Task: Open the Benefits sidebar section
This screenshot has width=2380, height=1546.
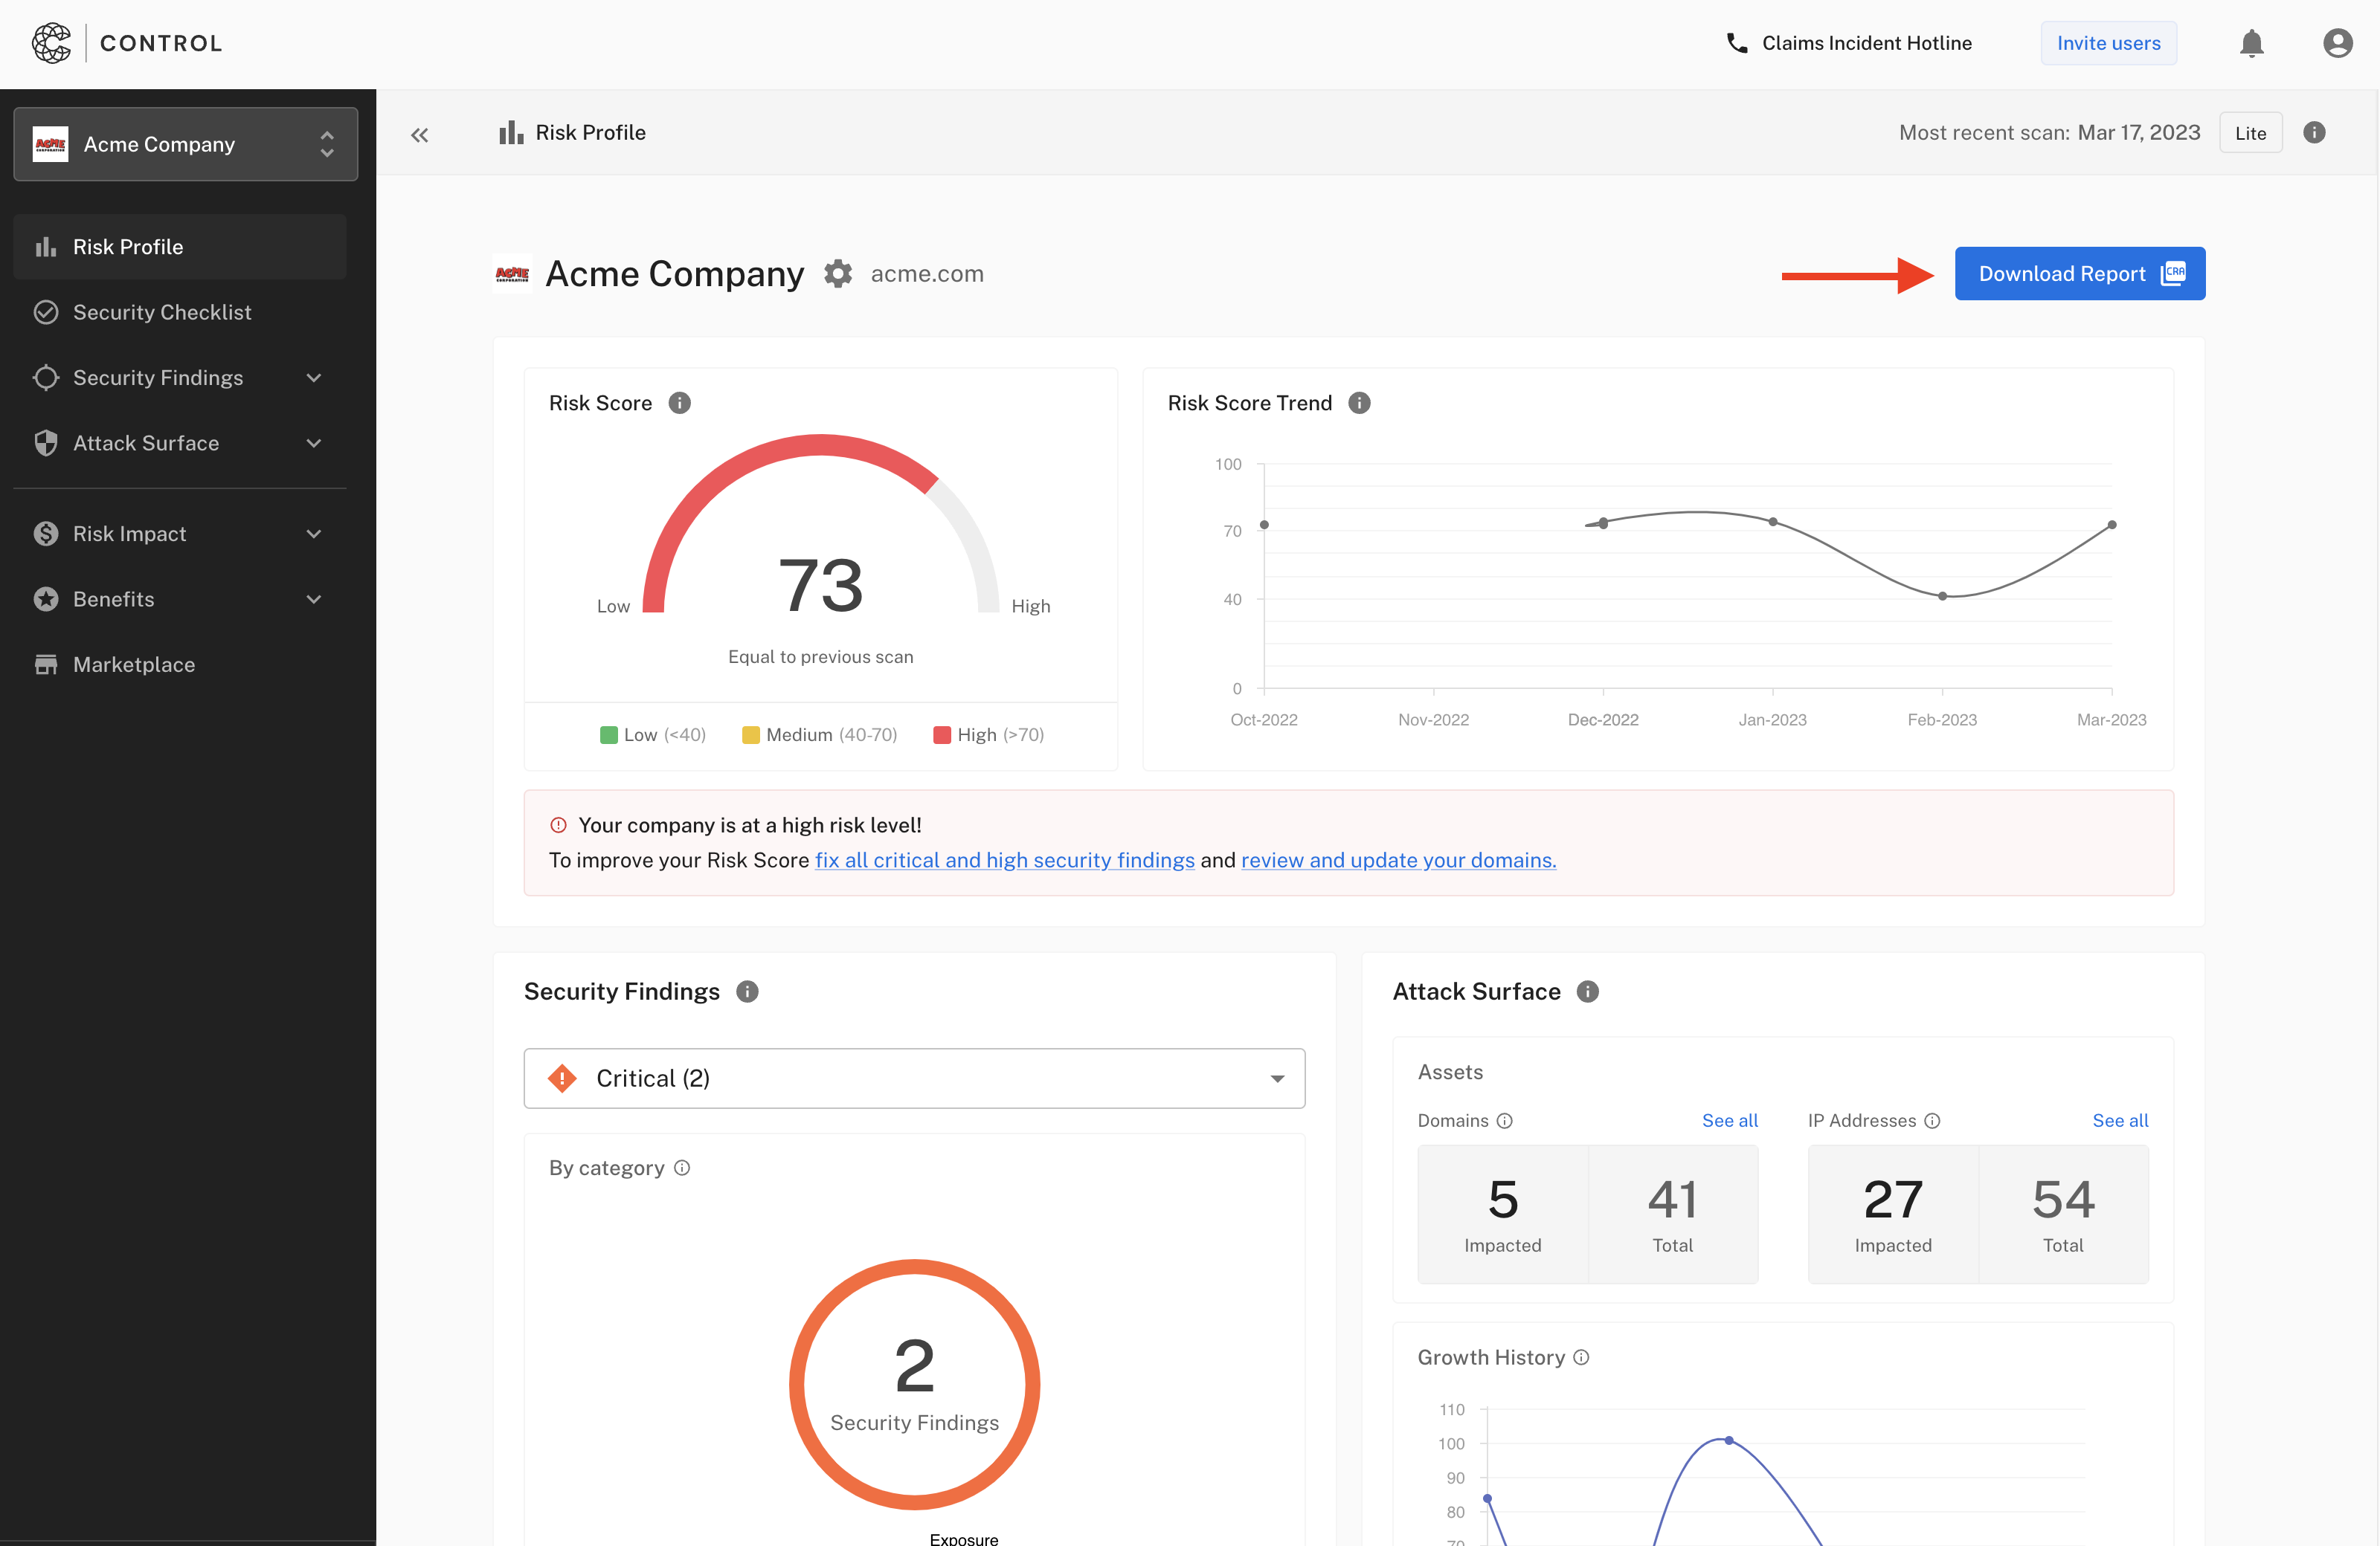Action: (180, 598)
